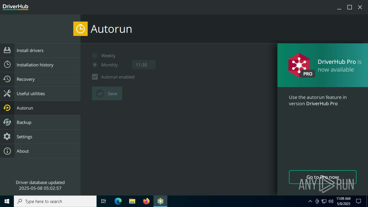The height and width of the screenshot is (207, 368).
Task: Launch Microsoft Edge from taskbar
Action: (x=118, y=201)
